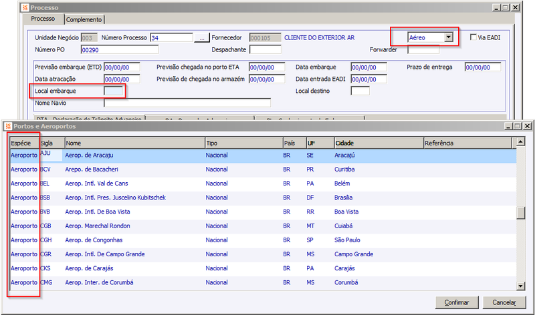Click the Cancelar button
This screenshot has width=535, height=315.
click(504, 302)
